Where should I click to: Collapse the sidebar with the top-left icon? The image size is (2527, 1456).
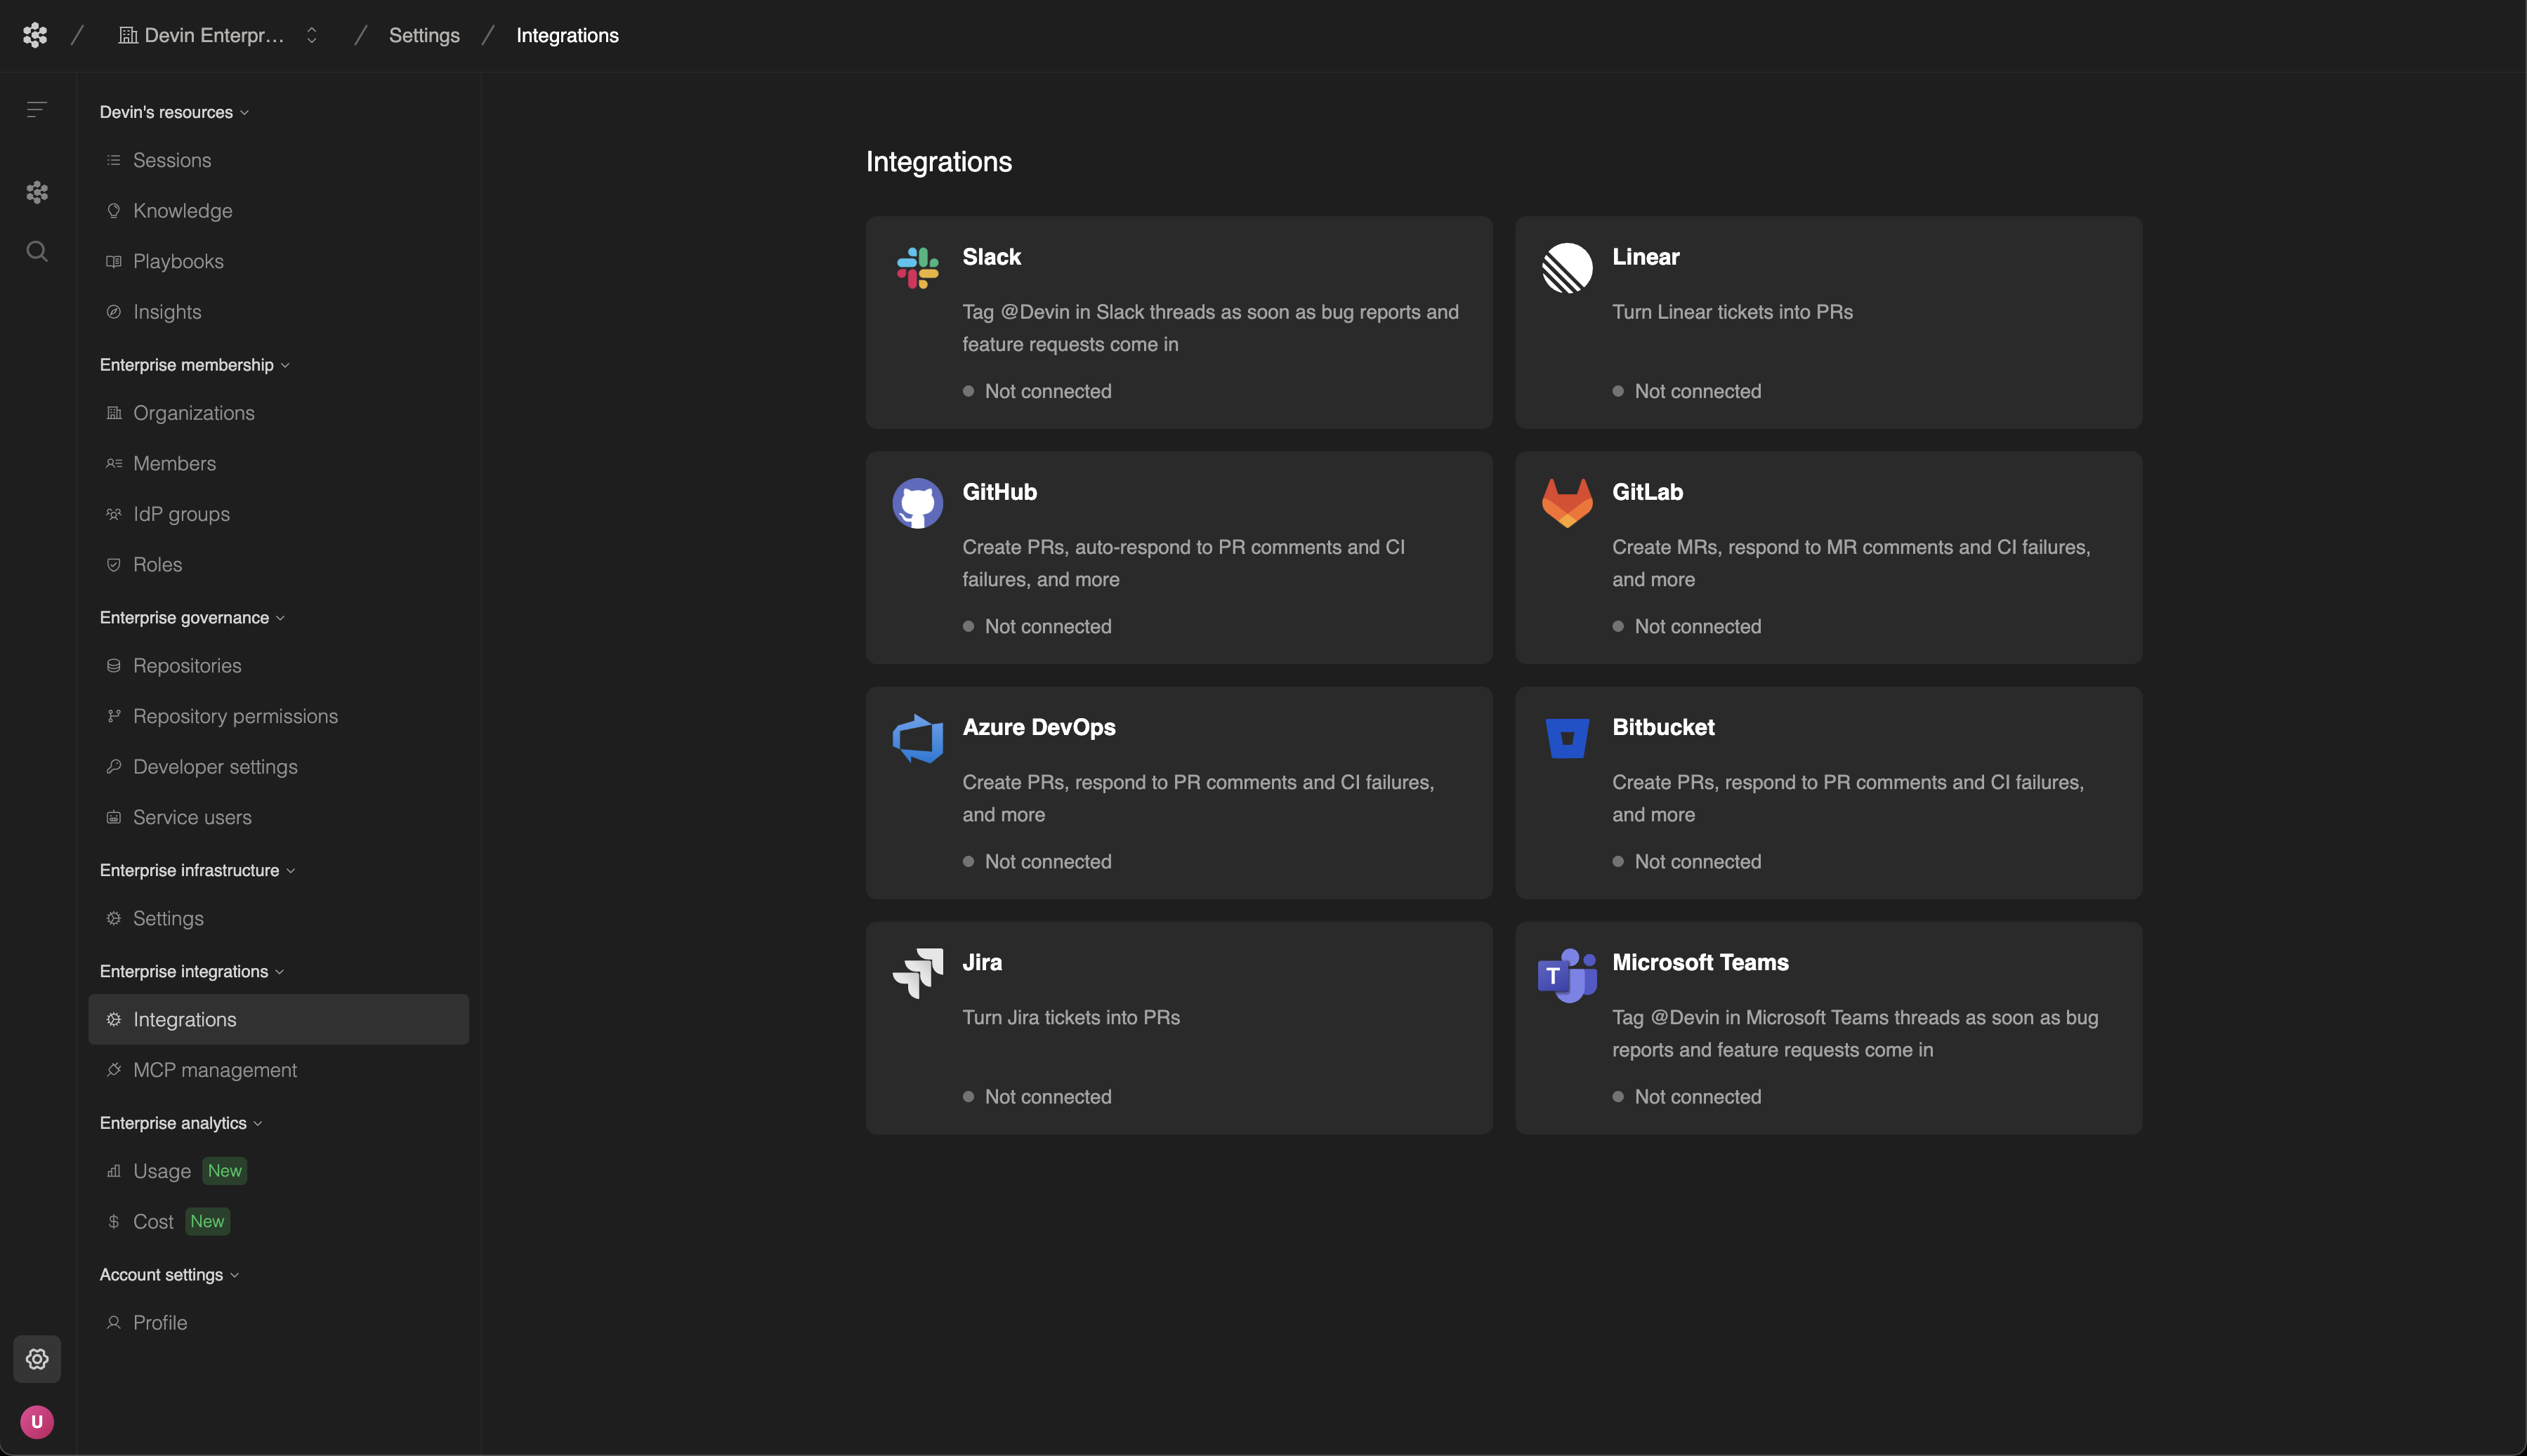tap(36, 110)
